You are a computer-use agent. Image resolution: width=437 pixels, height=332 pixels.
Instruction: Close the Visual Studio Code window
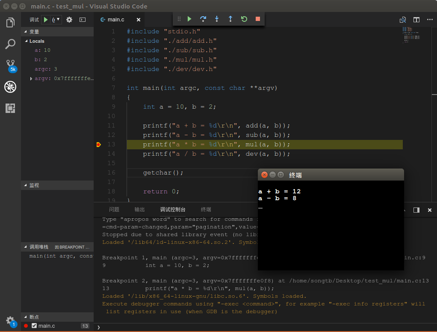(6, 6)
